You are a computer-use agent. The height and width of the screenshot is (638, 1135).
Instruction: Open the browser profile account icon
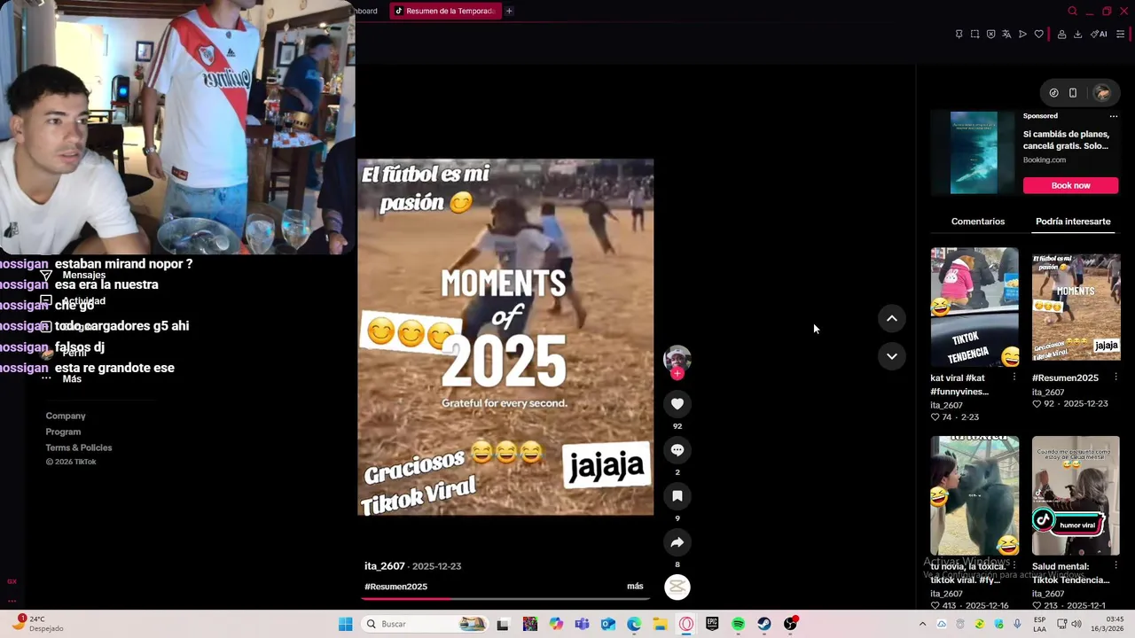1061,35
